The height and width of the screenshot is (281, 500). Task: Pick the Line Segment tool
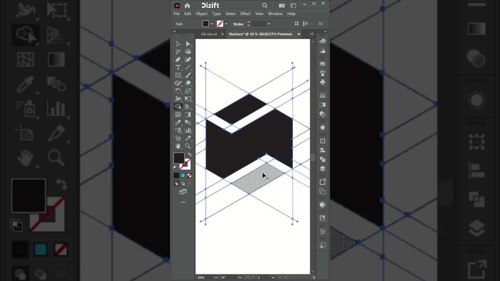[188, 68]
